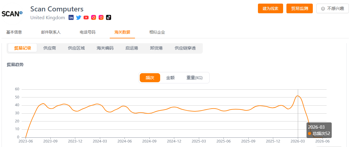Click the 2025-12 x-axis label
350x147 pixels.
pos(273,141)
